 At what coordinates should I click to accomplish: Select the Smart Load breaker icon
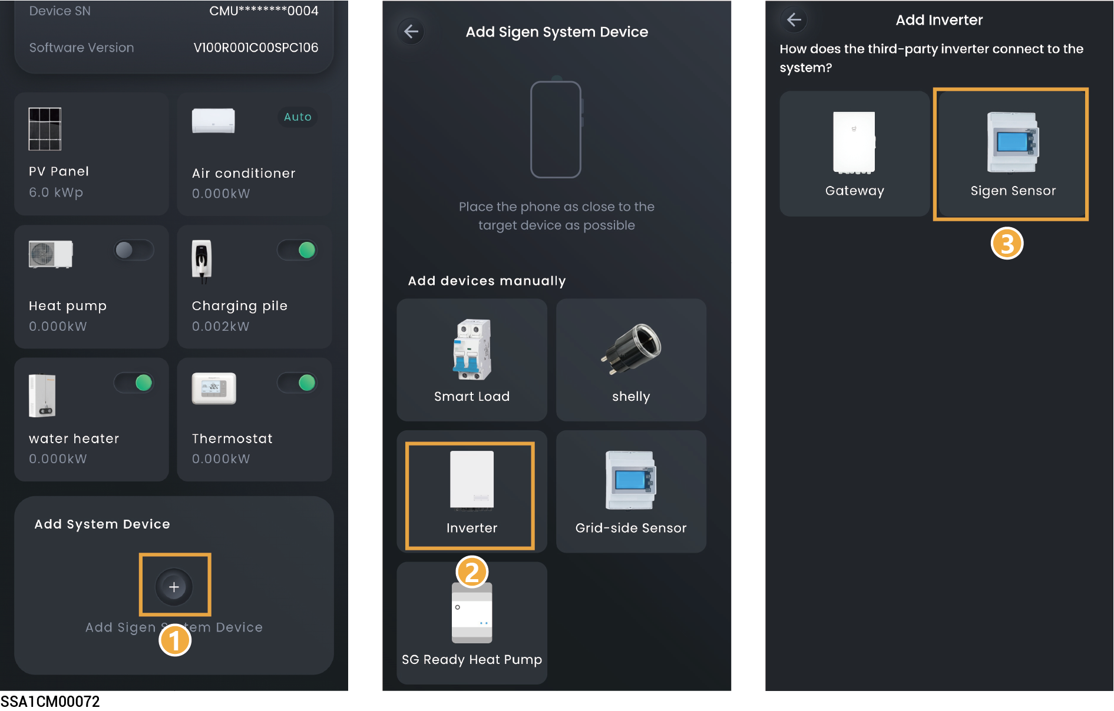click(x=472, y=350)
